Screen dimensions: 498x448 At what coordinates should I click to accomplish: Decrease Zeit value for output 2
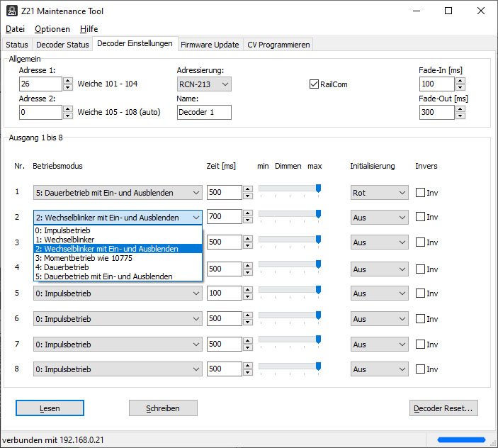pyautogui.click(x=248, y=220)
